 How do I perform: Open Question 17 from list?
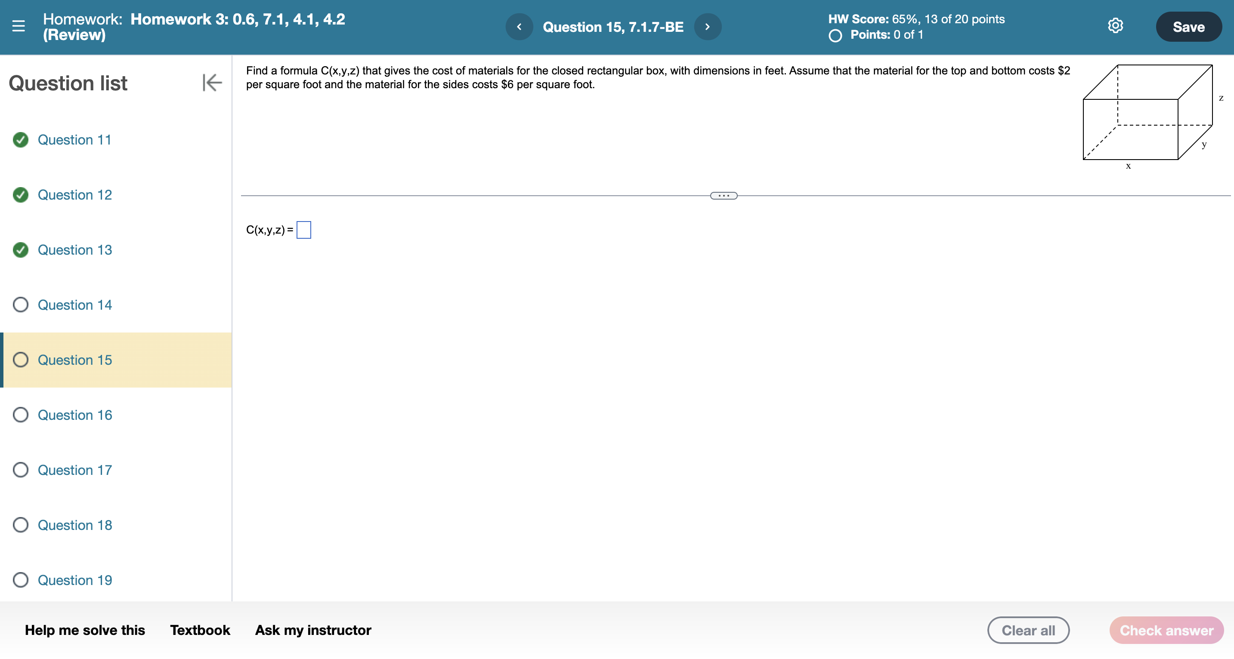75,470
